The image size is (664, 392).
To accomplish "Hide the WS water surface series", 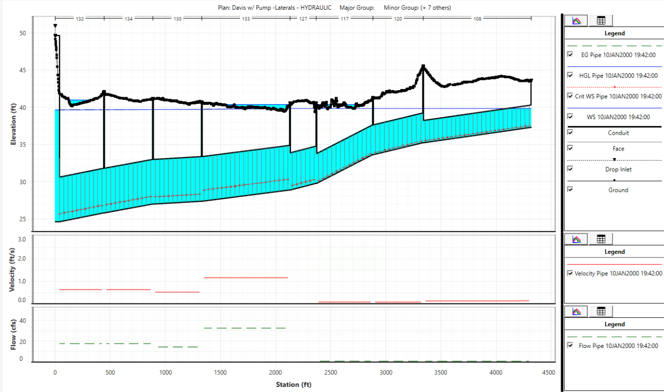I will coord(570,117).
